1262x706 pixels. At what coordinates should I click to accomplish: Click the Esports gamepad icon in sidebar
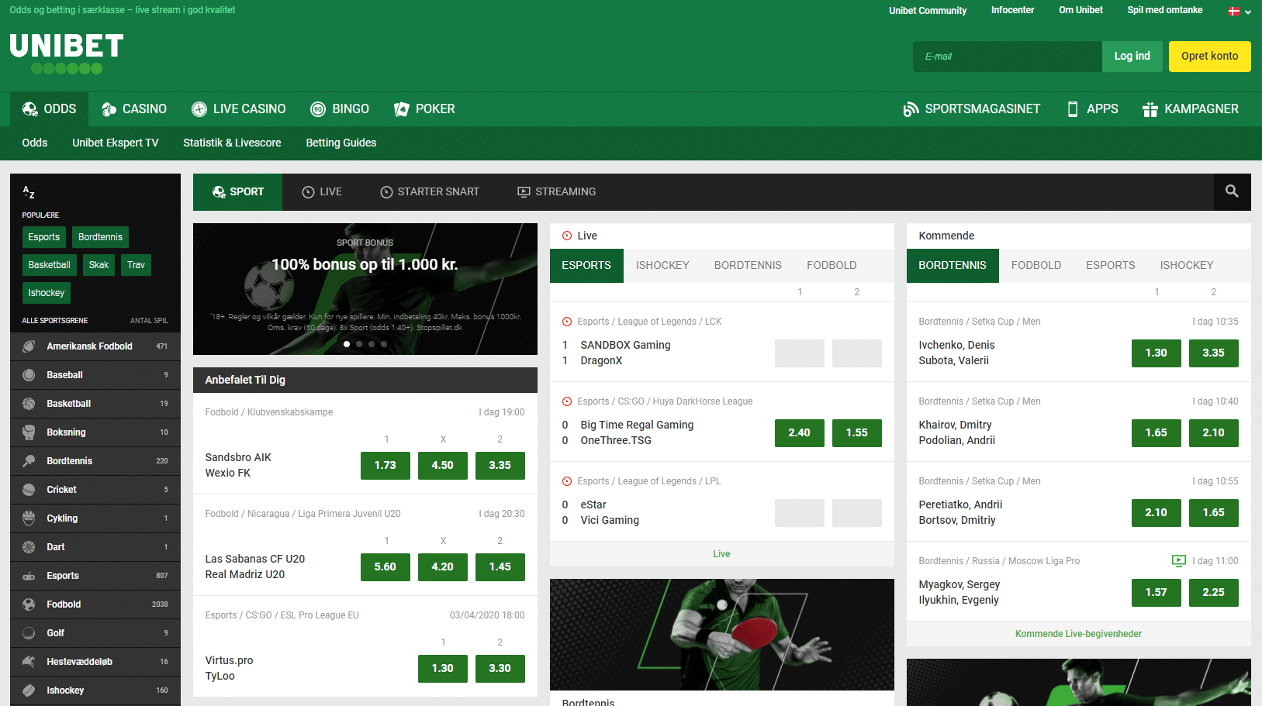[29, 576]
